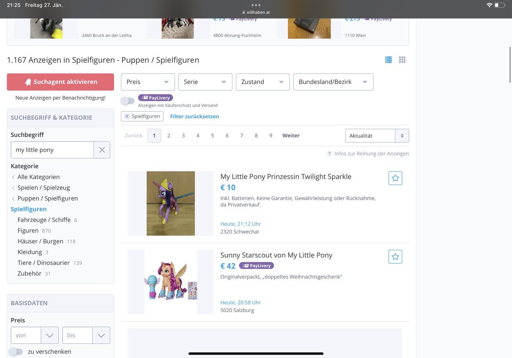Jump to results page 9

[271, 136]
